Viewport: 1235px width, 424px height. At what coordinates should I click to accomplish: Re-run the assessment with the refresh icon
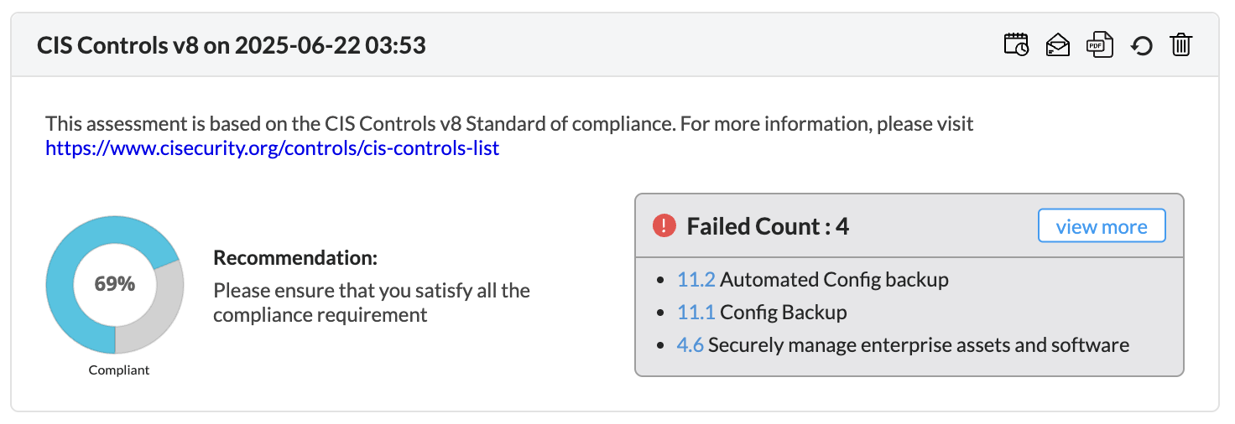click(x=1141, y=45)
